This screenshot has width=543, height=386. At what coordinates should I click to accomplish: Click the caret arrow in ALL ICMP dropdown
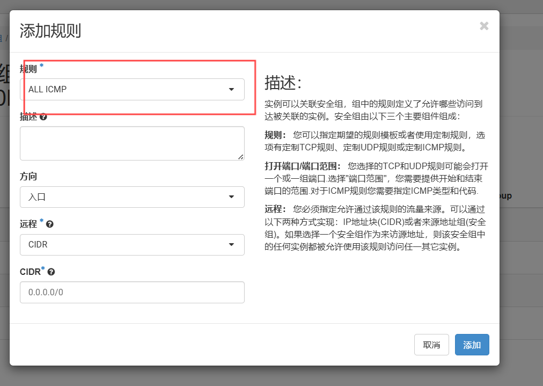tap(231, 90)
